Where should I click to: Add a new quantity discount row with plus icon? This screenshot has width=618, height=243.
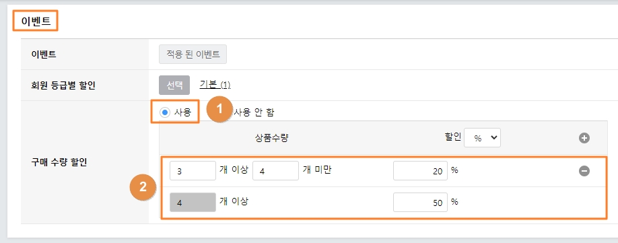[584, 138]
